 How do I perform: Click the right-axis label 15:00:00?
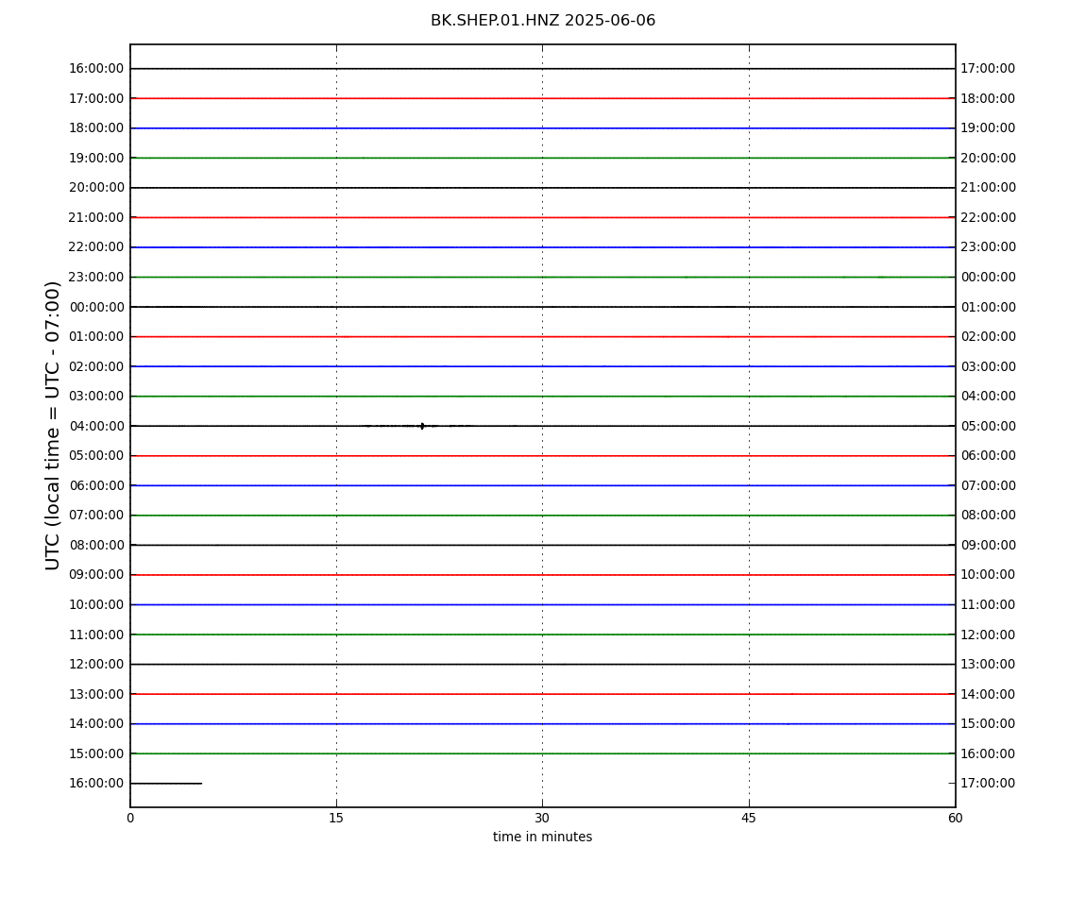pos(988,724)
